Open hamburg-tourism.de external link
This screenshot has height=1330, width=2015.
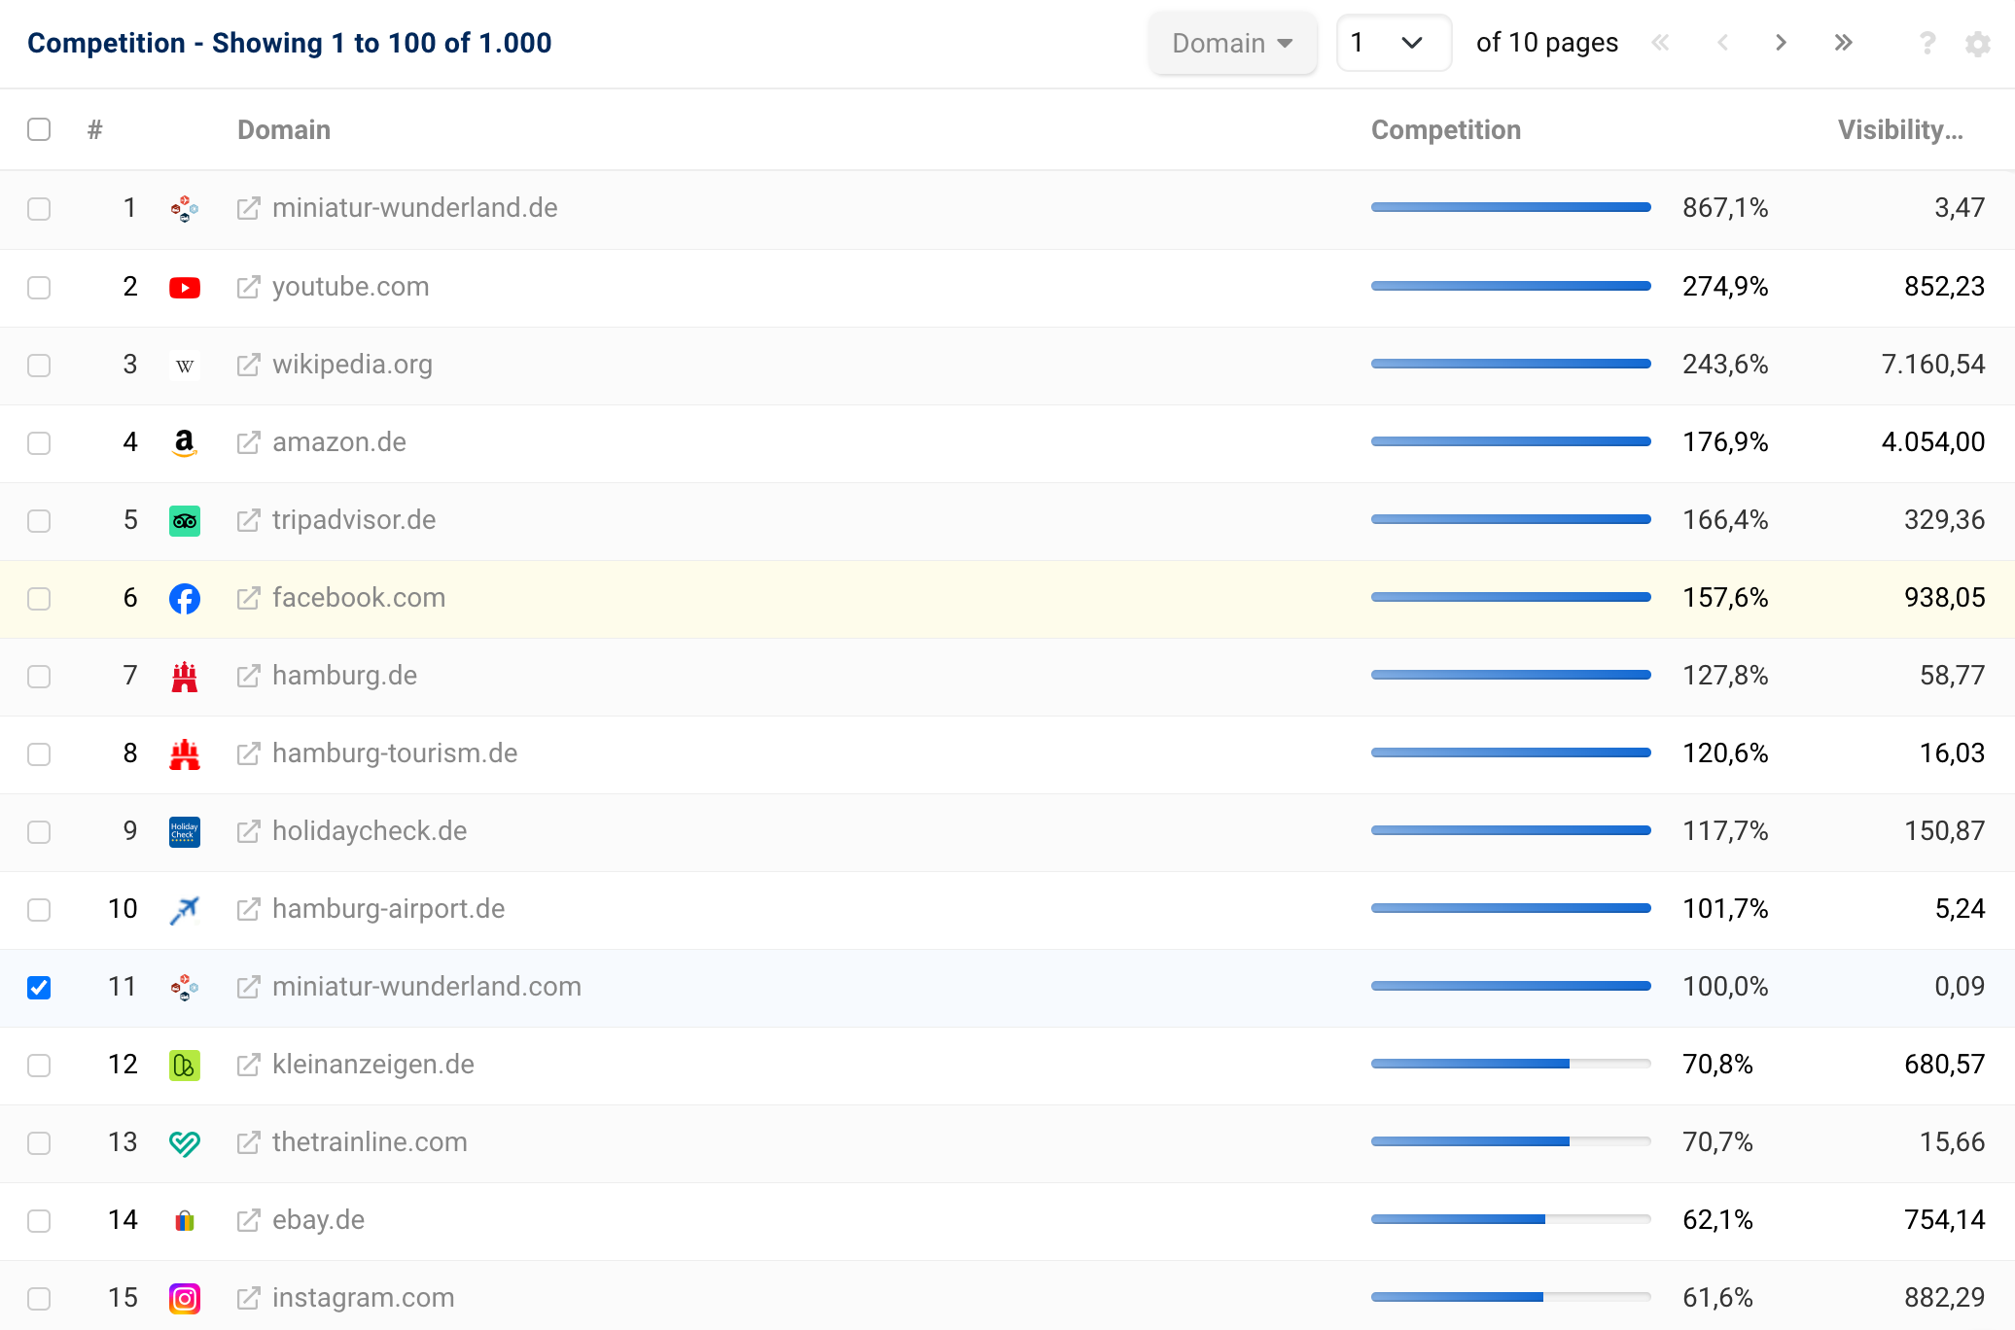point(248,752)
